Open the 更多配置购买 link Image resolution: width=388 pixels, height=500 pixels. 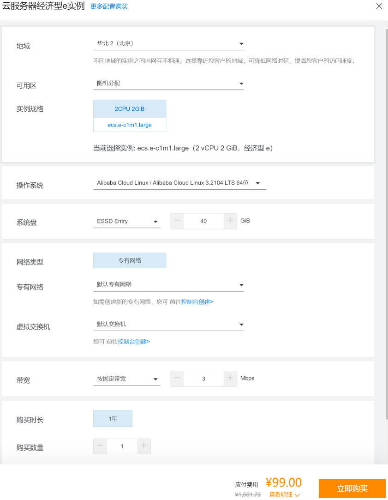tap(109, 6)
